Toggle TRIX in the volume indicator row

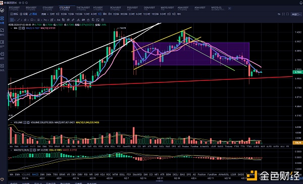[50, 147]
